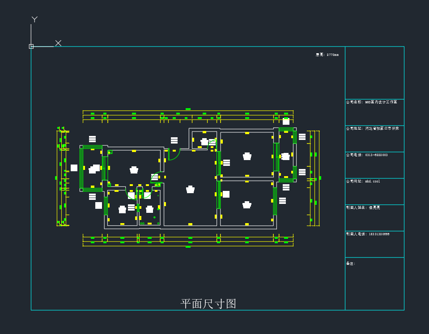Select the drawing title 平面尺寸图
This screenshot has height=334, width=429.
pos(208,304)
